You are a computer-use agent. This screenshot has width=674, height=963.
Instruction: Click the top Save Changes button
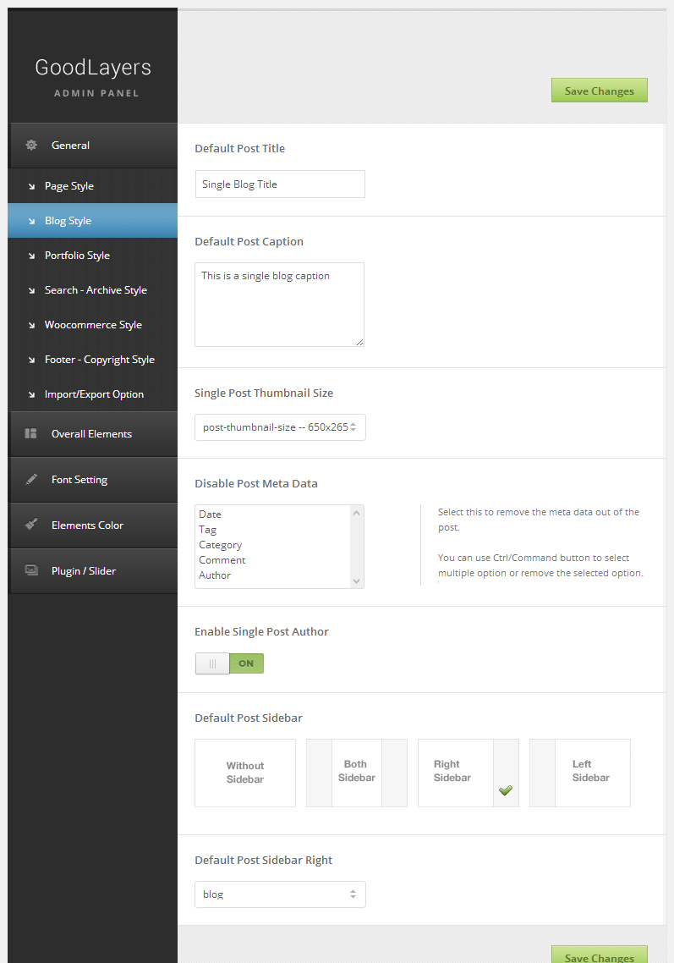(x=599, y=91)
